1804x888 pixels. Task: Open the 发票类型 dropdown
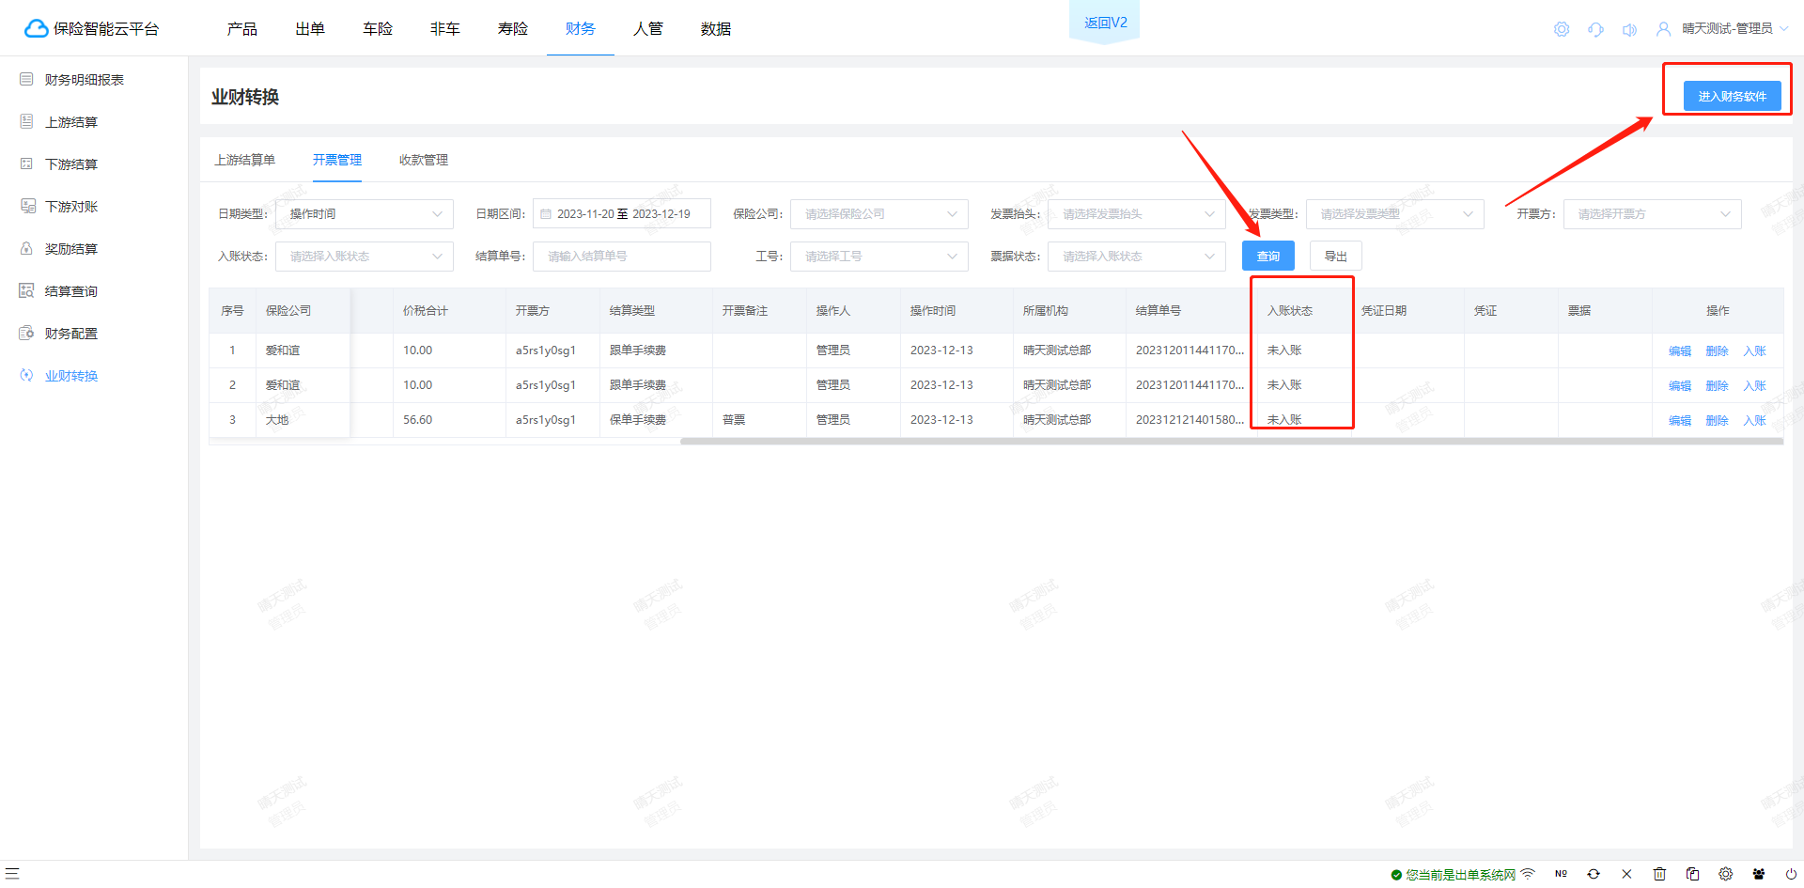coord(1395,214)
